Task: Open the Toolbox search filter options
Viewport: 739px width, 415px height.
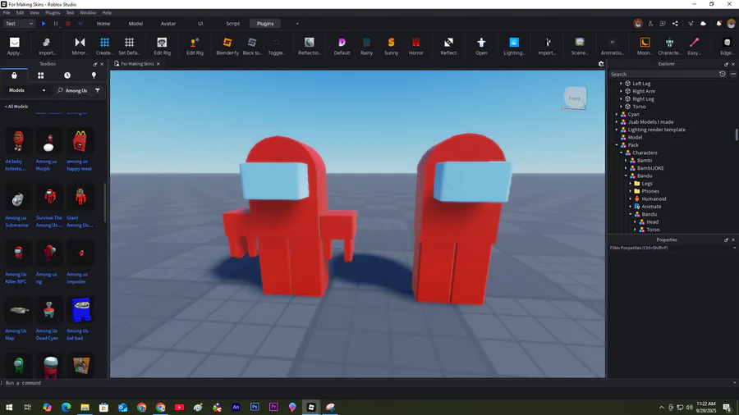Action: [x=98, y=90]
